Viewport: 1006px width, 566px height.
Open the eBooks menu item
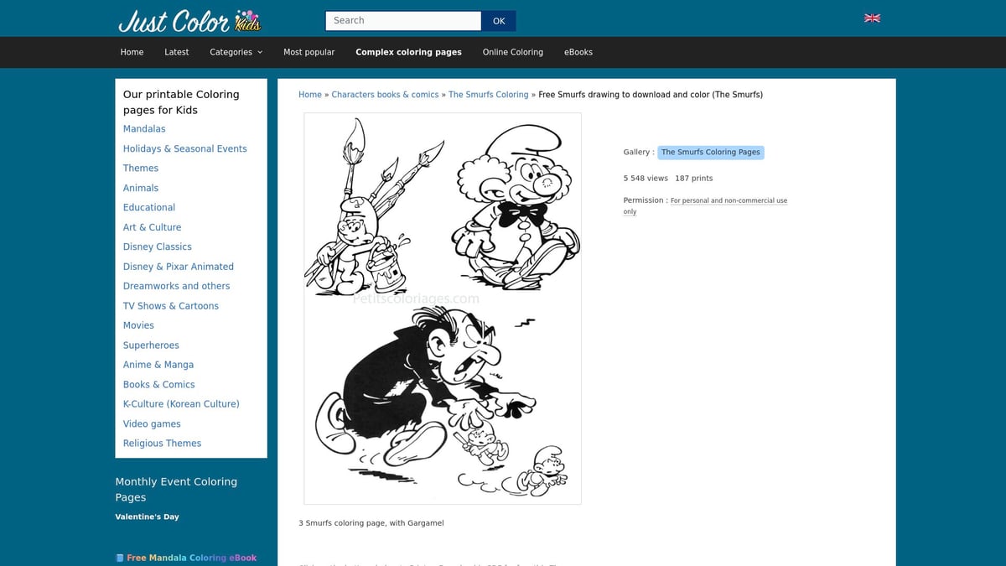(578, 51)
